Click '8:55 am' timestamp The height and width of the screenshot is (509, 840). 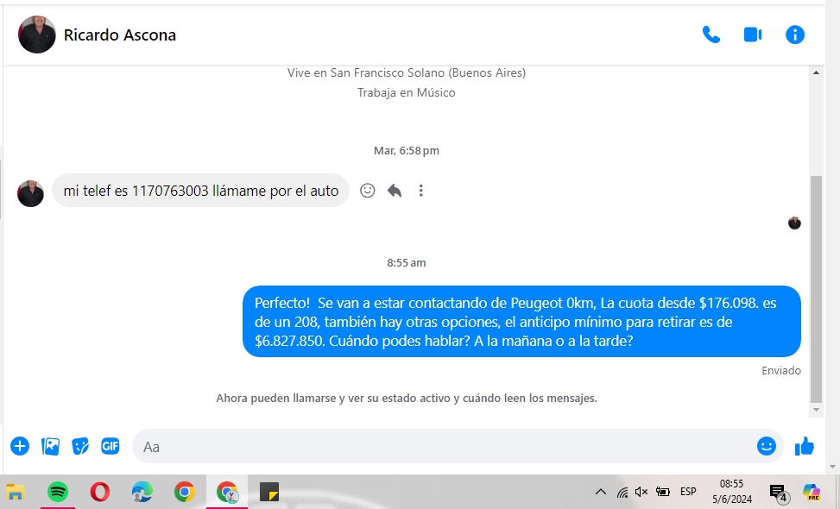(407, 263)
